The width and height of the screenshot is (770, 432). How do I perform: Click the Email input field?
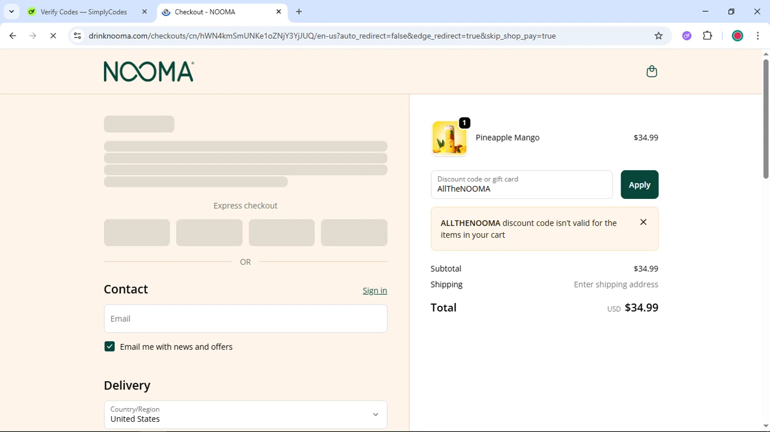(x=245, y=319)
